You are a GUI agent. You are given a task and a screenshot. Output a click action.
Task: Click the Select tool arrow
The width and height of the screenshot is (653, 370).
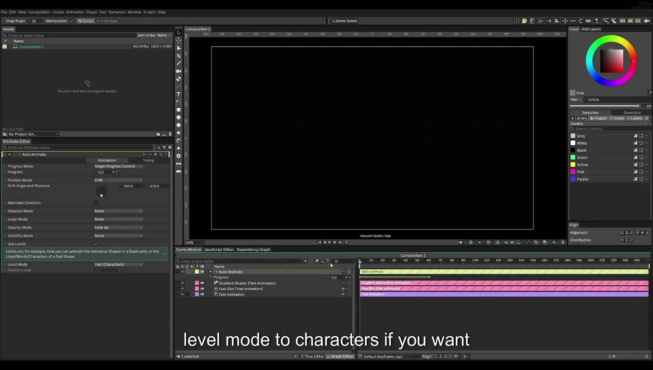(x=179, y=33)
